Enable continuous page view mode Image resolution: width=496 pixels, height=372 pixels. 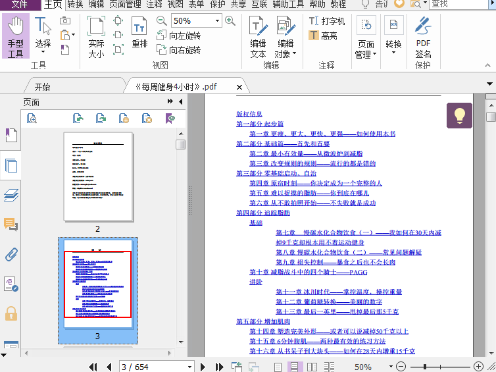click(x=295, y=367)
